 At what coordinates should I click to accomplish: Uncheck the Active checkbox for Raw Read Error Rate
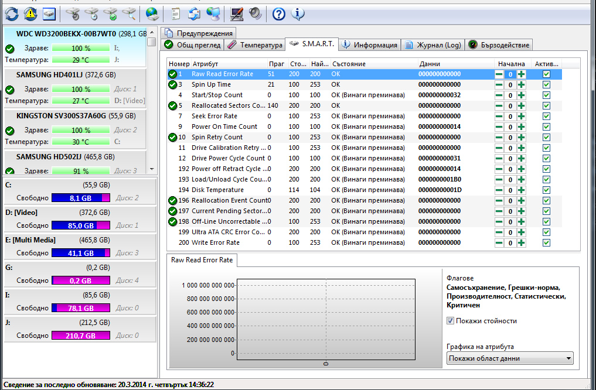(x=546, y=74)
